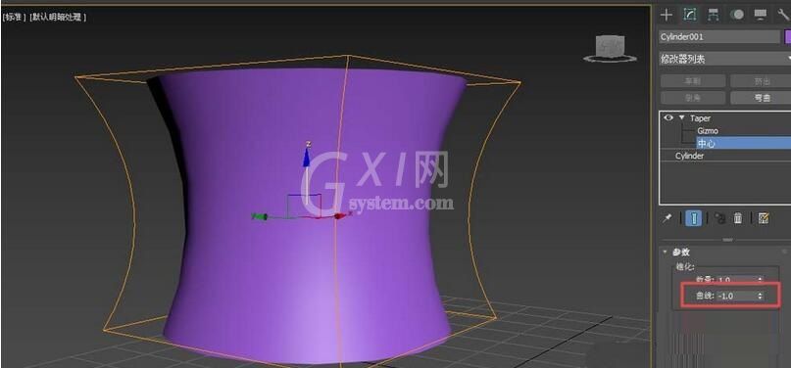Select the 中心 sub-object row
This screenshot has height=368, width=791.
tap(743, 144)
